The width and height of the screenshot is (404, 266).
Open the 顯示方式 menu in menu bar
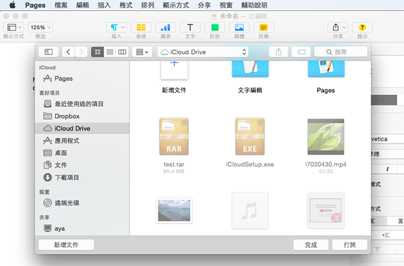pyautogui.click(x=176, y=5)
